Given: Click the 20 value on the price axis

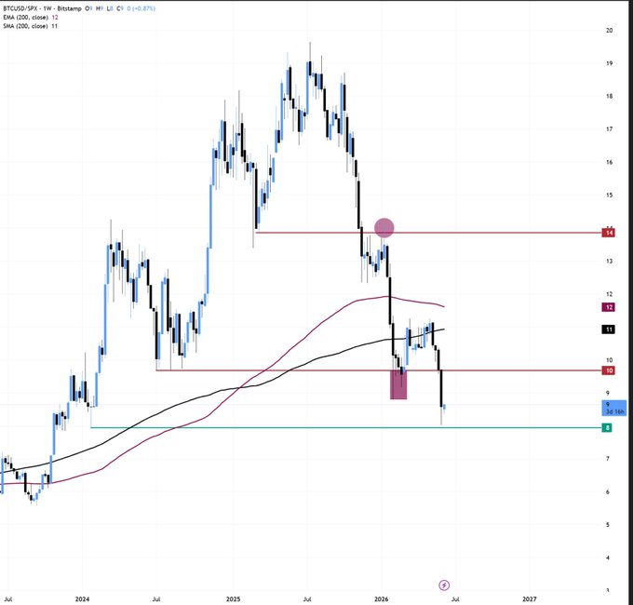Looking at the screenshot, I should (x=609, y=31).
